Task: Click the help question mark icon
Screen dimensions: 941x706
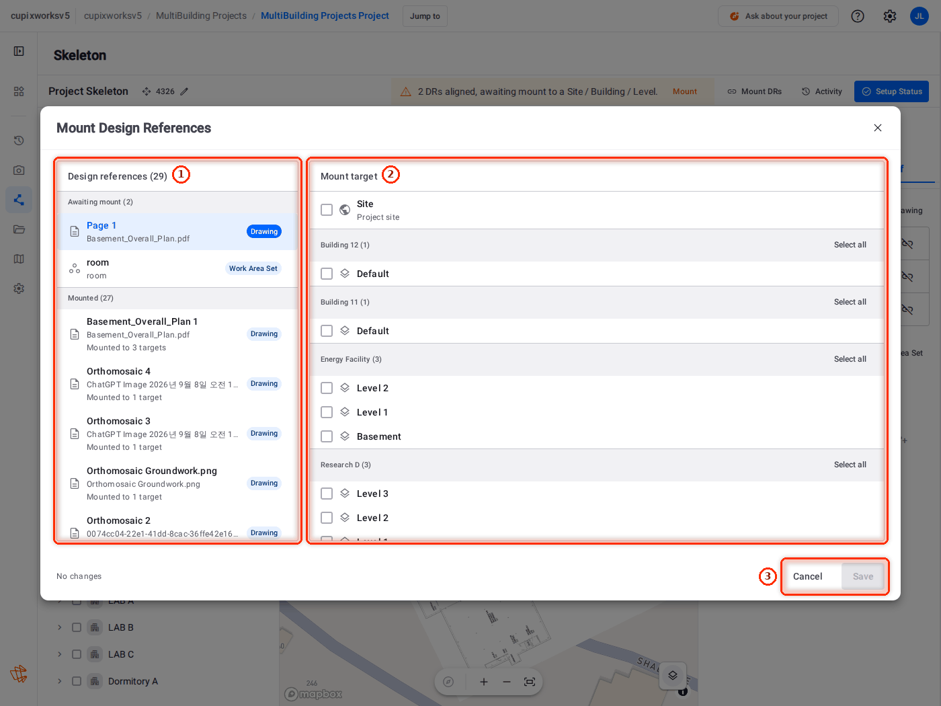Action: click(x=858, y=16)
